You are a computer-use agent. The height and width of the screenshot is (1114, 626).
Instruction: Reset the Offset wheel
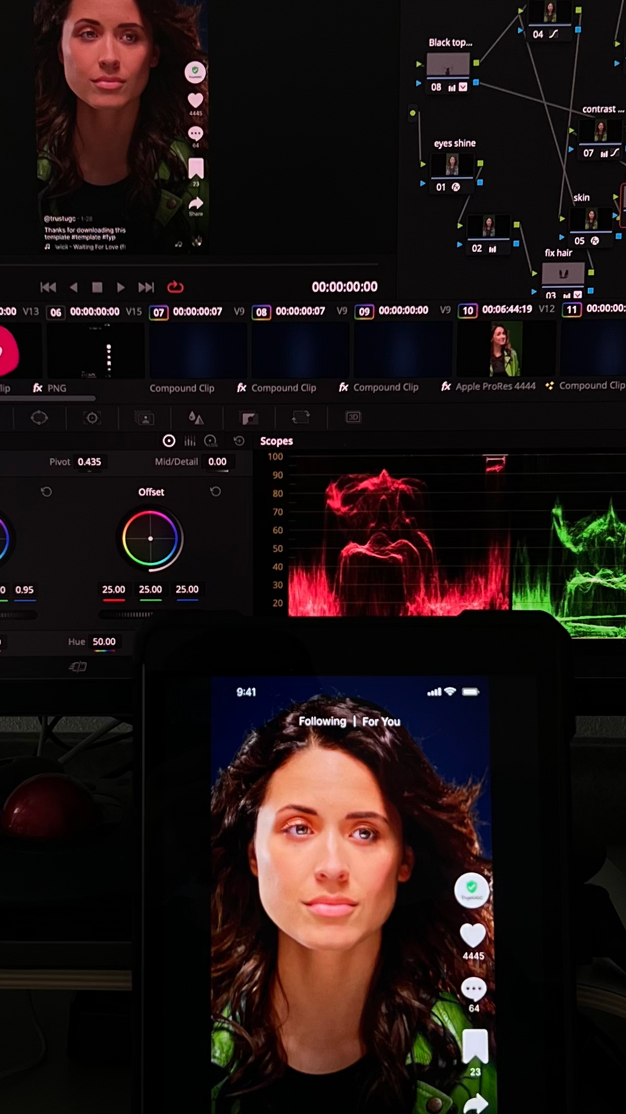click(x=216, y=491)
